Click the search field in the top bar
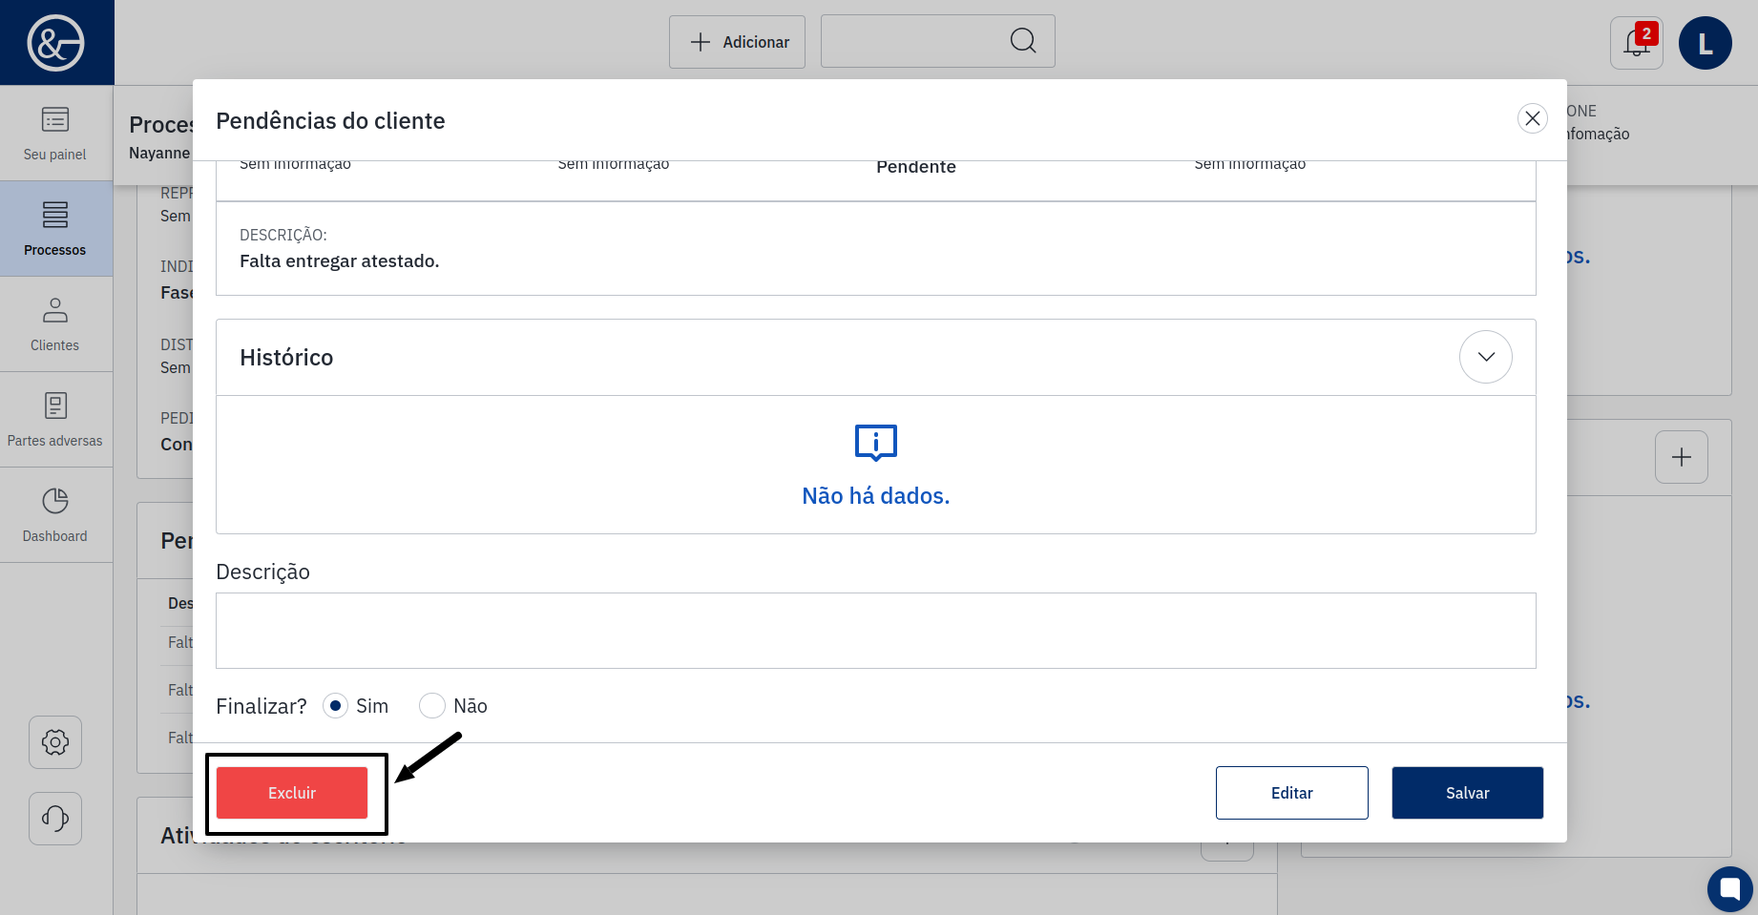Screen dimensions: 1758x915 pos(937,41)
